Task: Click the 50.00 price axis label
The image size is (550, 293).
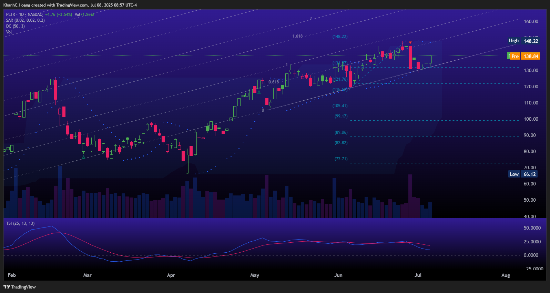Action: pyautogui.click(x=530, y=200)
